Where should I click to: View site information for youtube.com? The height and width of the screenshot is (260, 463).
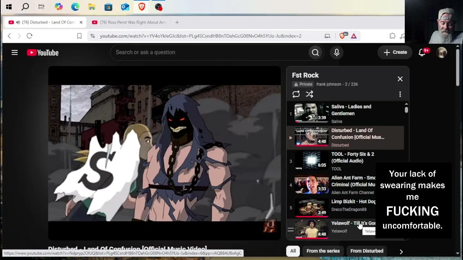click(x=93, y=36)
